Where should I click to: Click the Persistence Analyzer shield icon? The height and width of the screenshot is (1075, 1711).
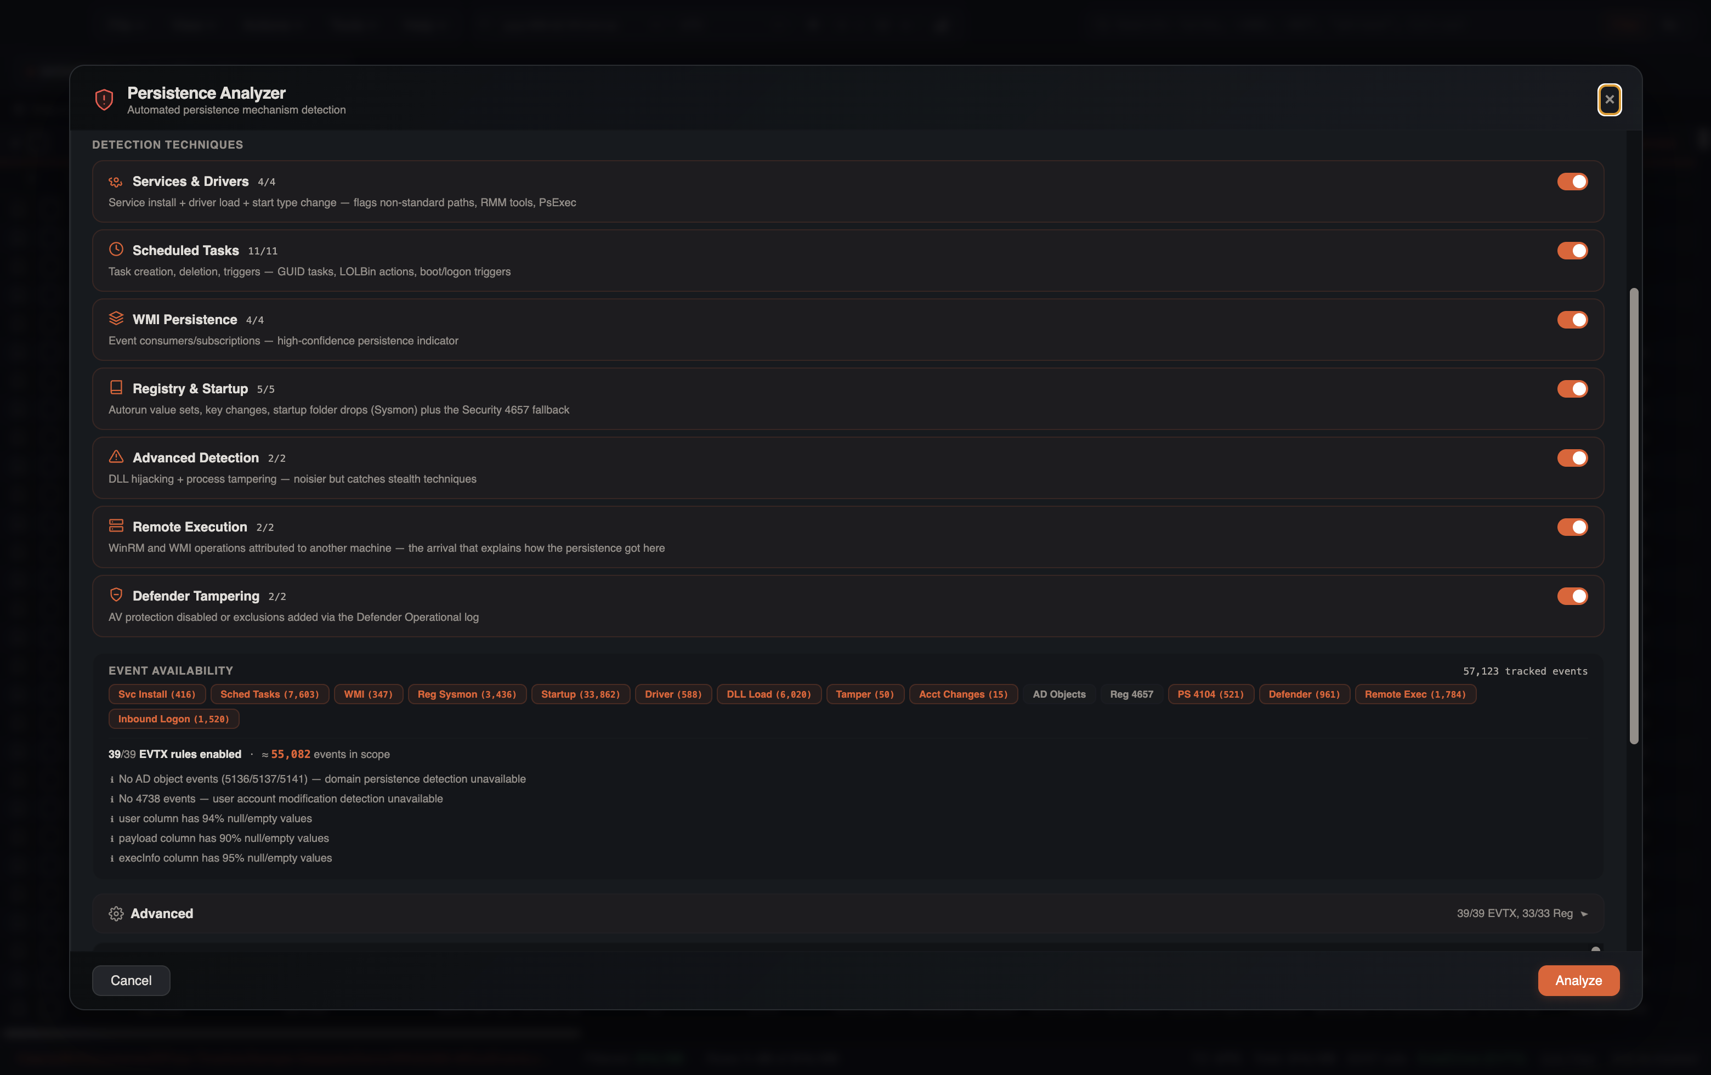[x=104, y=99]
